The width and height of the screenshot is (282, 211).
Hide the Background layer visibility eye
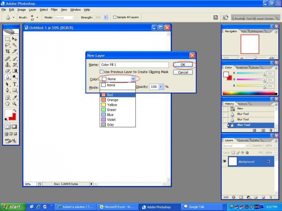coord(225,161)
